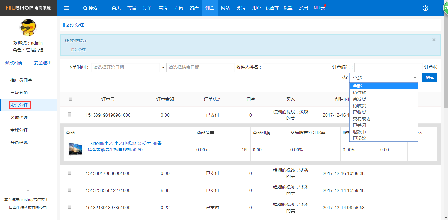Open 营销 in top navigation
This screenshot has height=220, width=448.
tap(163, 8)
